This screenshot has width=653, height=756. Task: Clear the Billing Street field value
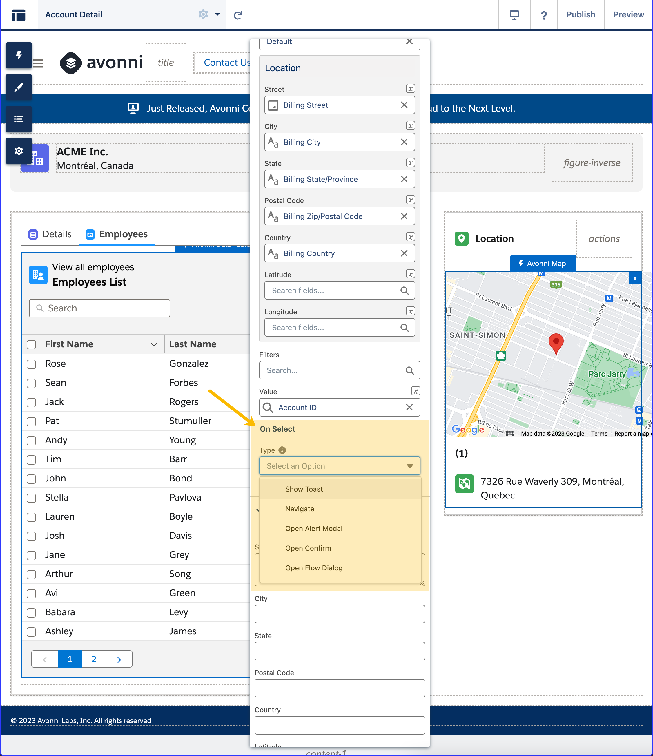coord(404,105)
